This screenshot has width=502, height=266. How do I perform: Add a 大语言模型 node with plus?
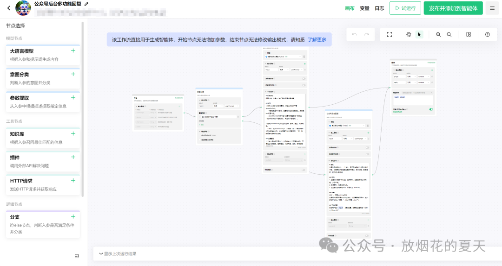tap(73, 51)
